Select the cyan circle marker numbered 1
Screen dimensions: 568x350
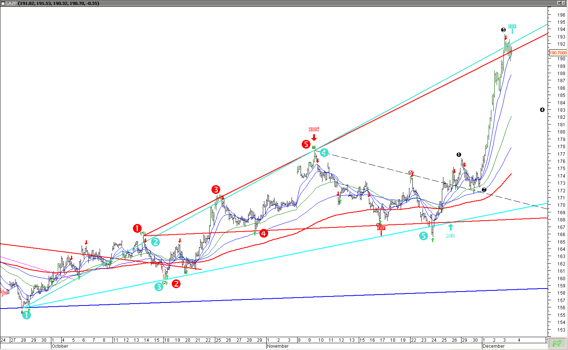[26, 315]
